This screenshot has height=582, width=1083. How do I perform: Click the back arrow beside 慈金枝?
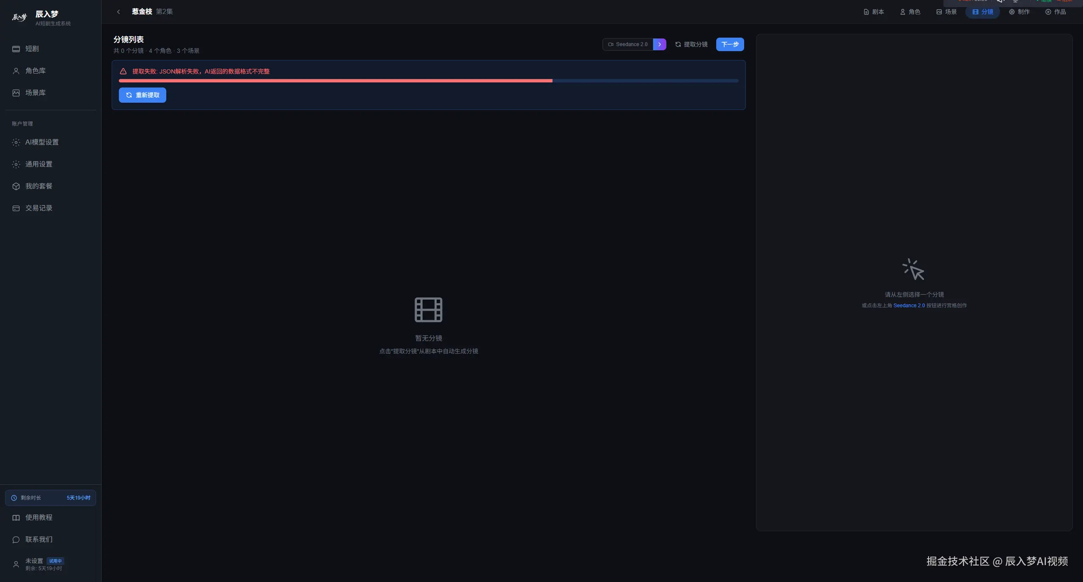pos(118,12)
